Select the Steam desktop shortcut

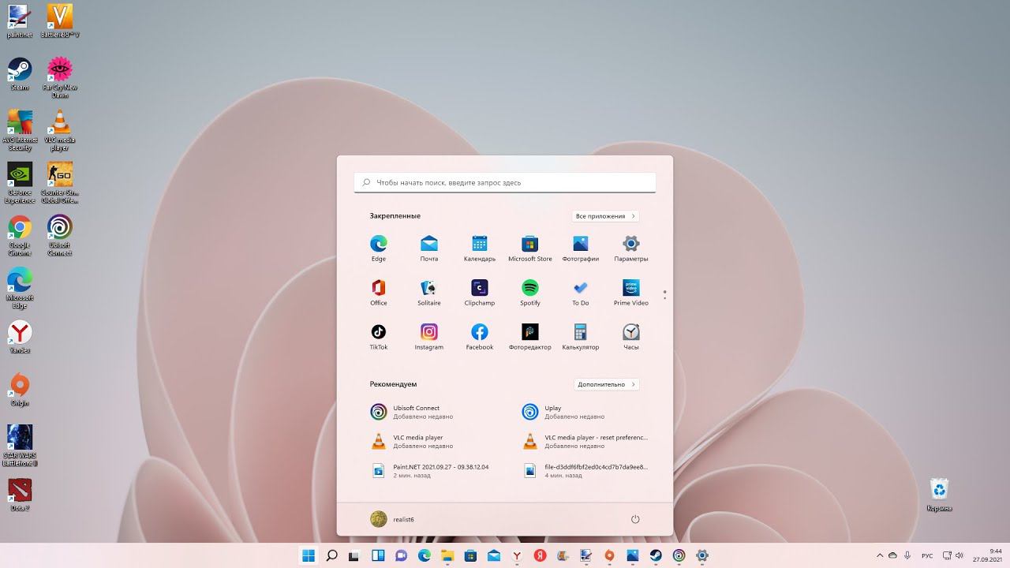(x=19, y=74)
